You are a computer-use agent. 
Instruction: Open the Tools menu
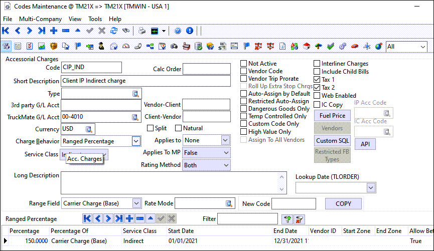pyautogui.click(x=95, y=19)
